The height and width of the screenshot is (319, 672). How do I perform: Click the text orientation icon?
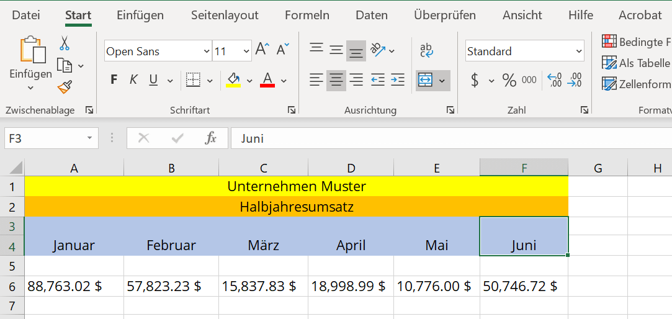click(x=378, y=50)
